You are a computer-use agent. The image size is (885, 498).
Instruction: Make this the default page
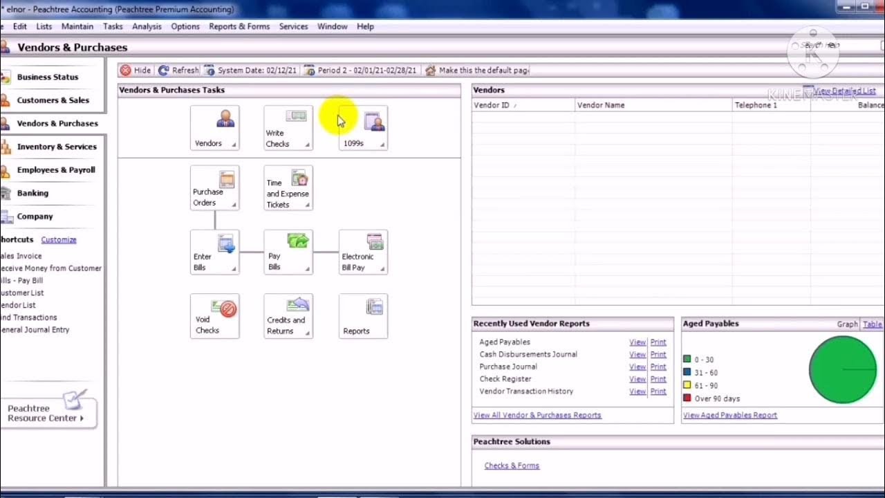(x=477, y=71)
